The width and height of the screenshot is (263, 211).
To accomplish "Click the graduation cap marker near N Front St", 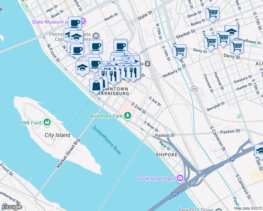I will coord(82,68).
